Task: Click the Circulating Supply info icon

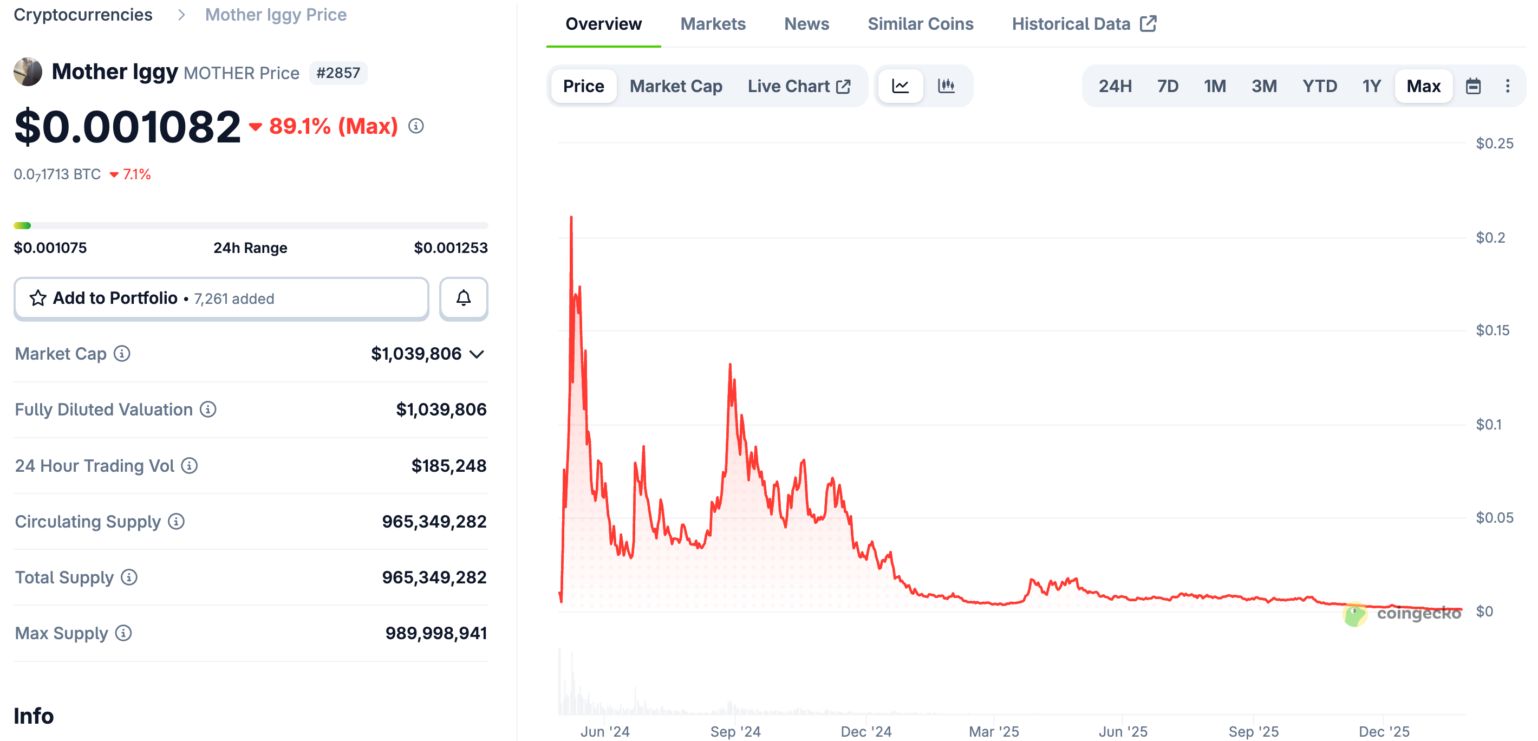Action: tap(176, 521)
